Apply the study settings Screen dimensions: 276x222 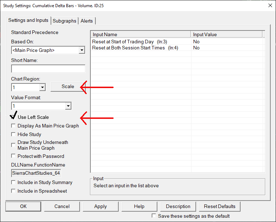tap(100, 206)
